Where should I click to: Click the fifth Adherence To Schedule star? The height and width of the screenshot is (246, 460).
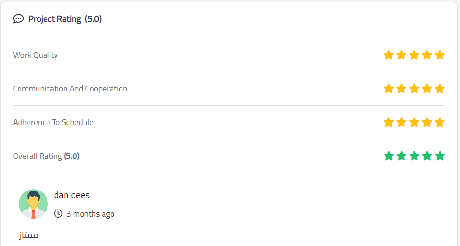[440, 122]
